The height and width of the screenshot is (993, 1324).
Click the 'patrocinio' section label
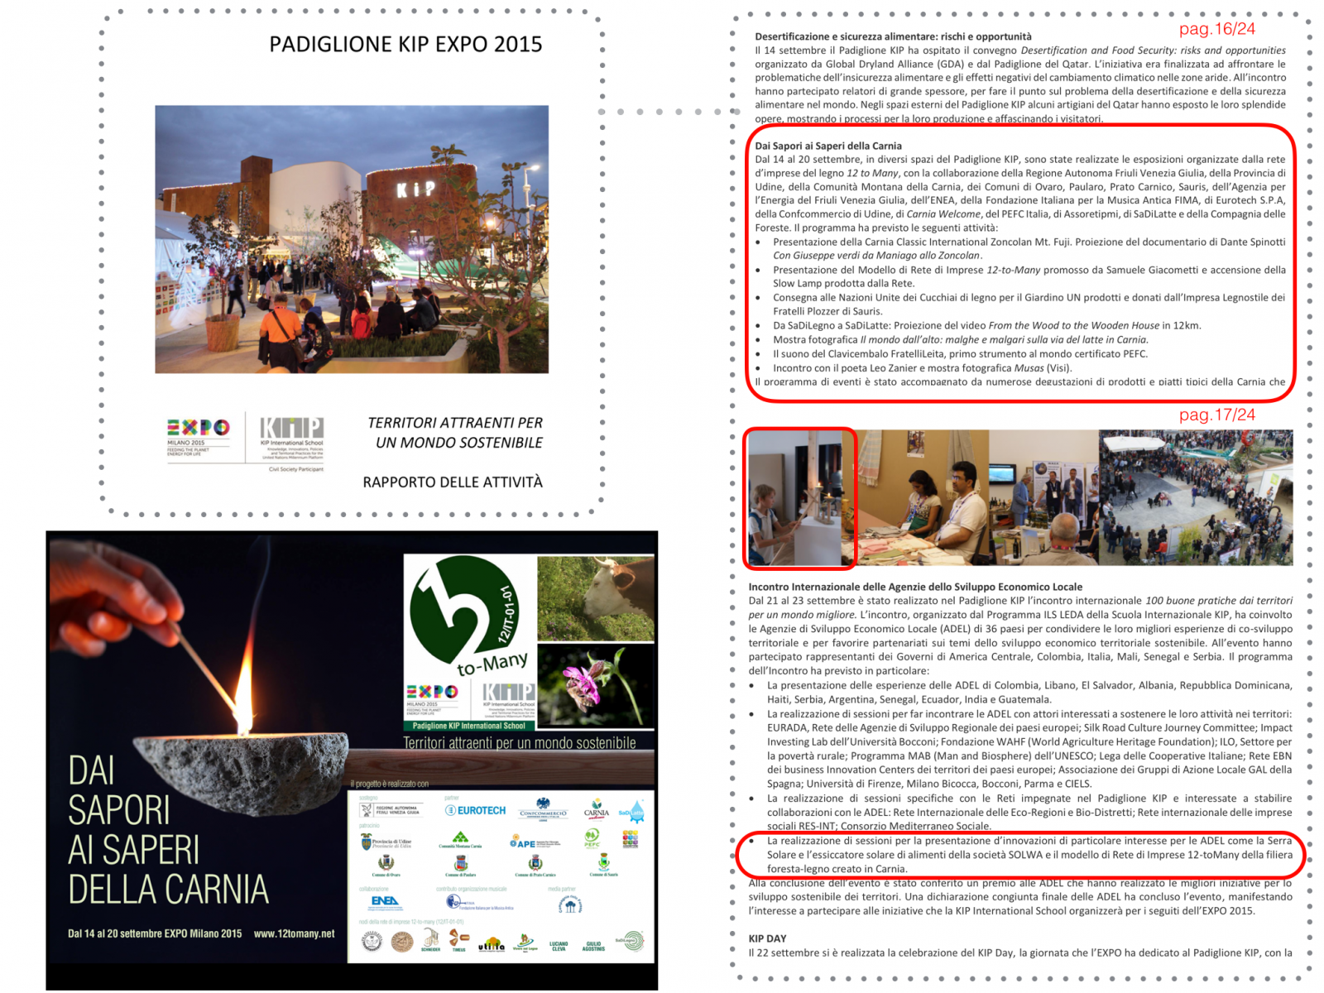coord(369,826)
